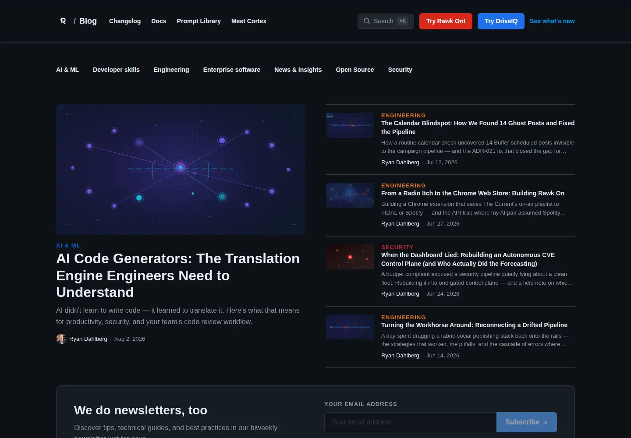Open the Docs nav item
Viewport: 631px width, 438px height.
(x=159, y=21)
